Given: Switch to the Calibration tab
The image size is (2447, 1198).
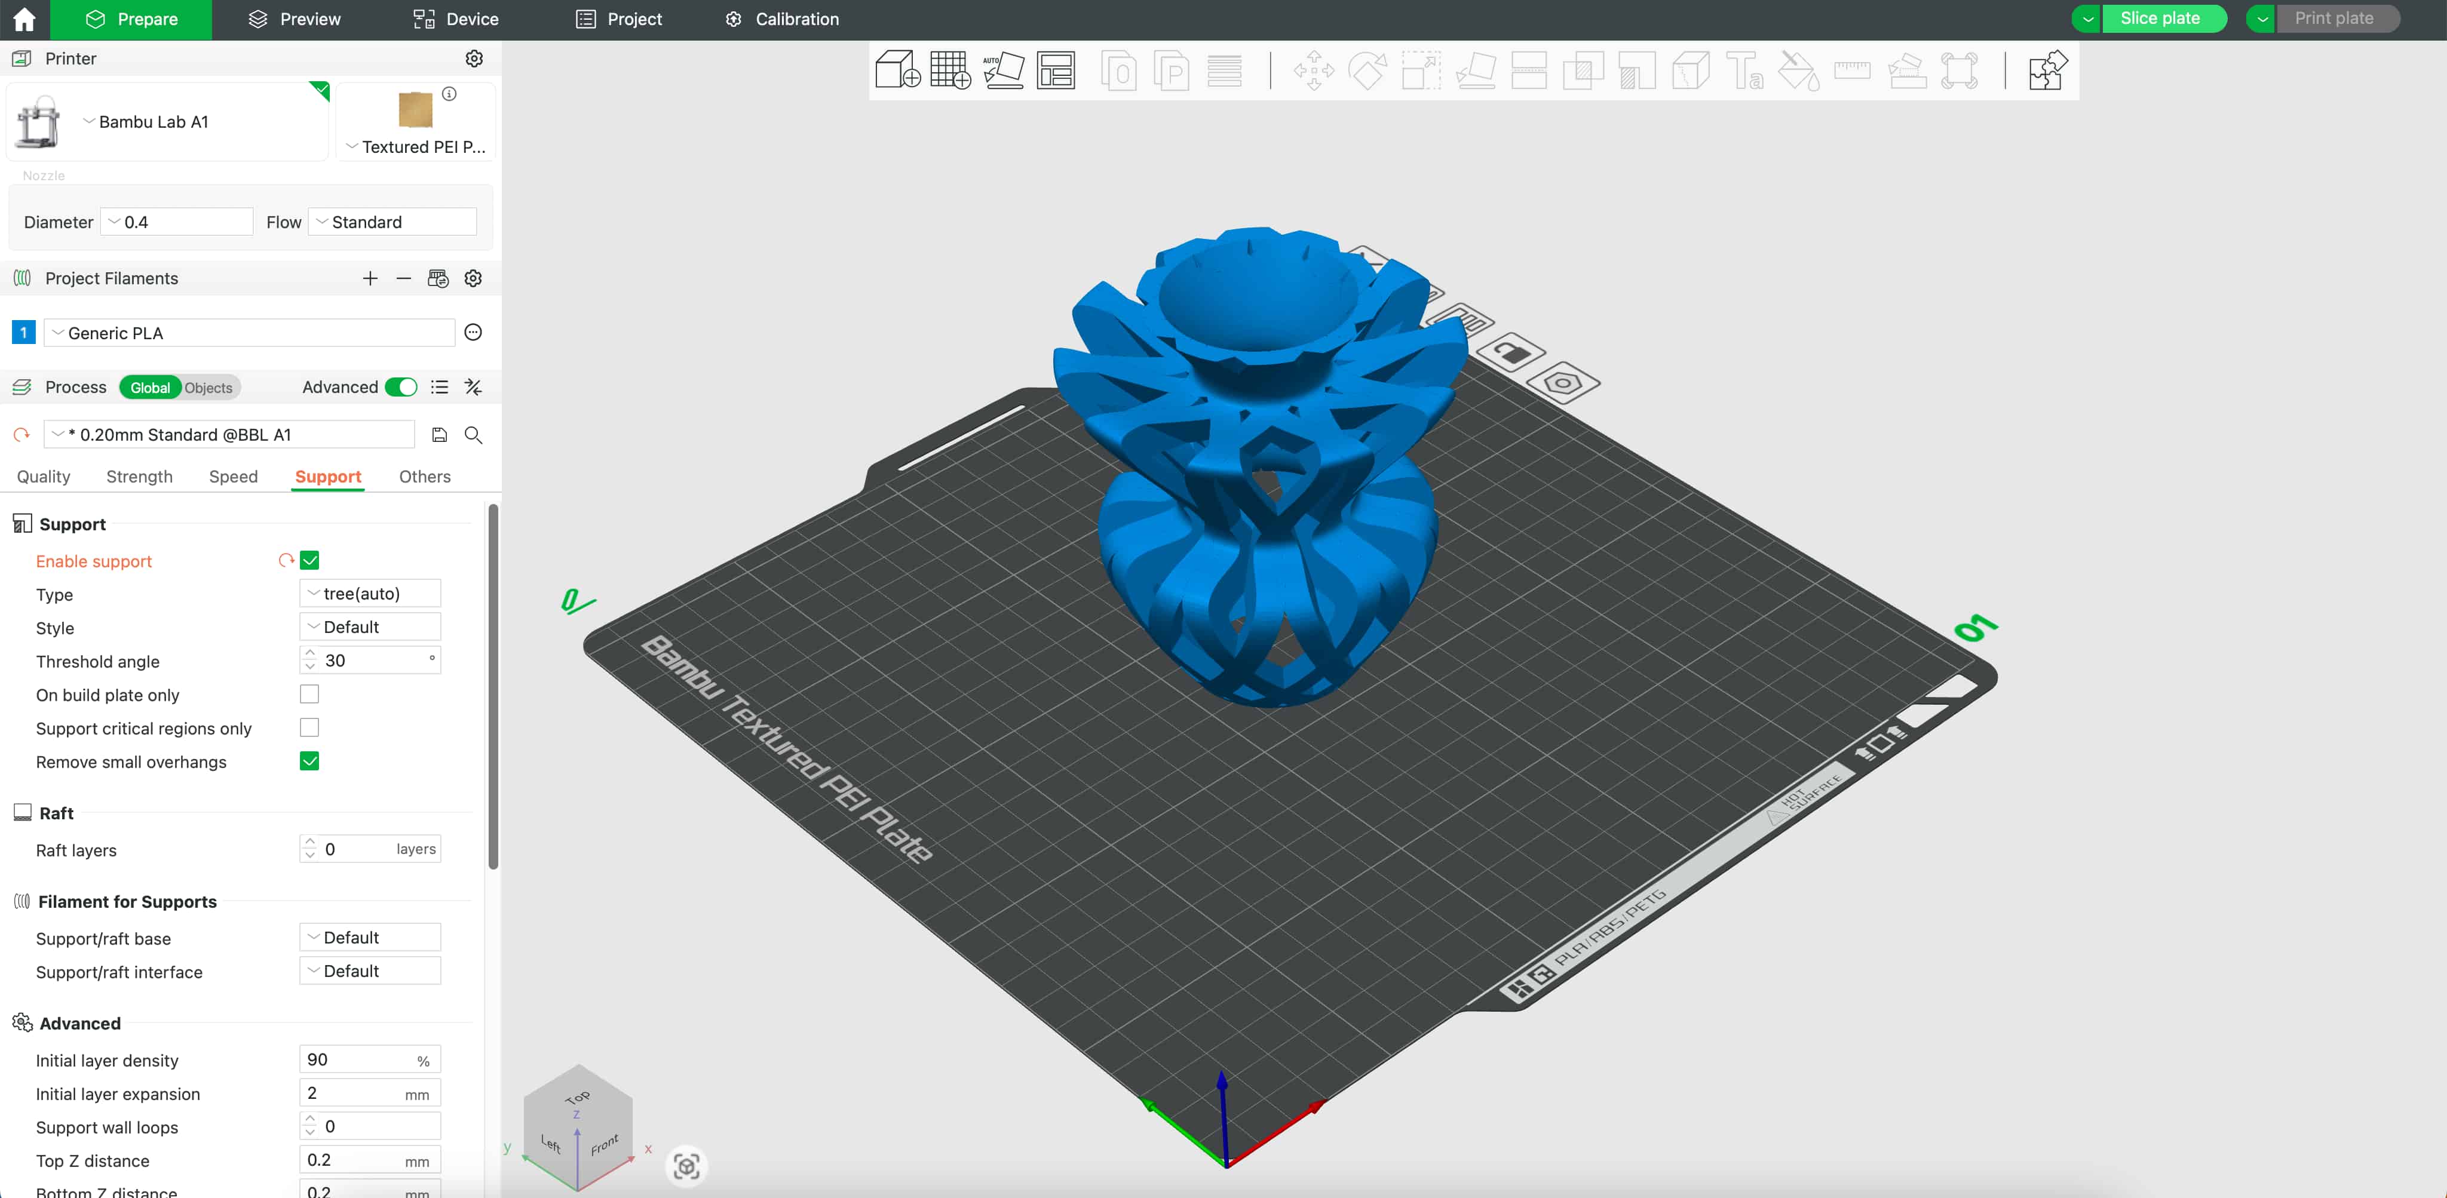Looking at the screenshot, I should (x=783, y=19).
